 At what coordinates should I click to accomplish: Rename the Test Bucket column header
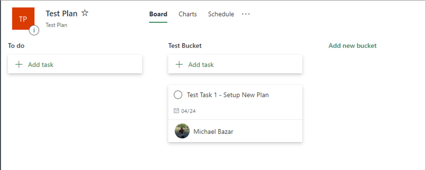pos(185,46)
